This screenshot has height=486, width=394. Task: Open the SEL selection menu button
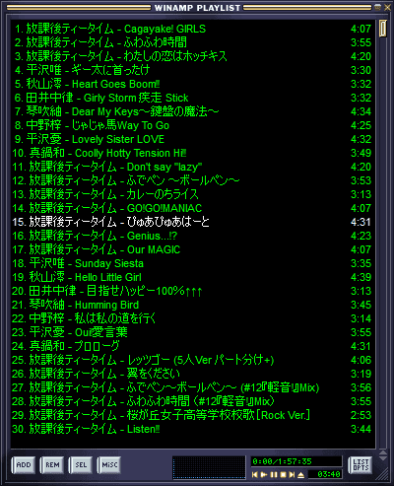point(81,465)
